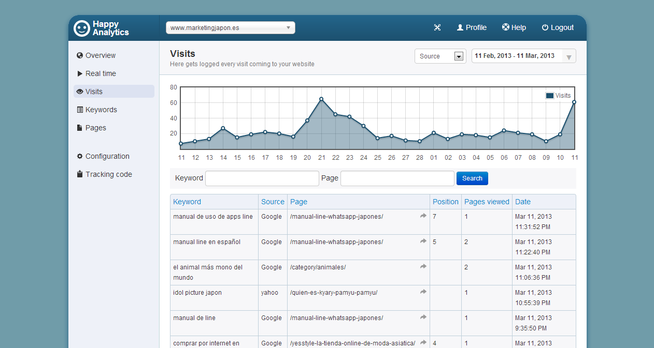
Task: Click share arrow for /category/animales/ row
Action: tap(423, 267)
